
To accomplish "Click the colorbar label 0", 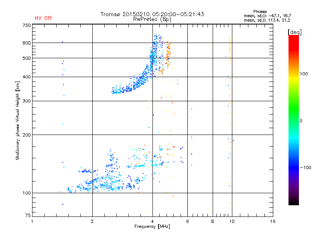I will (x=301, y=121).
